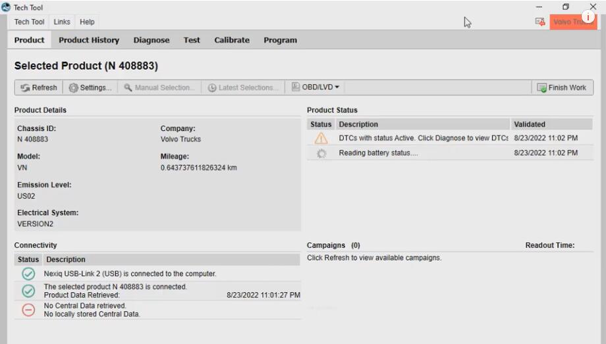Select the Product tab
Image resolution: width=606 pixels, height=344 pixels.
[30, 40]
